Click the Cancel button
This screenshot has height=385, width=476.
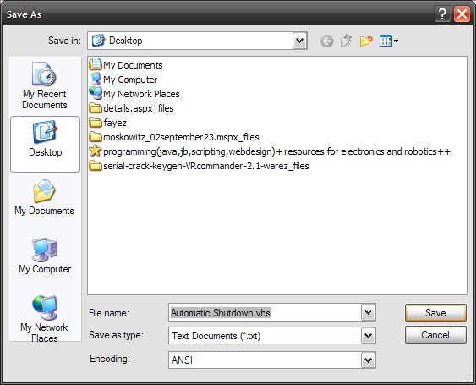click(435, 335)
